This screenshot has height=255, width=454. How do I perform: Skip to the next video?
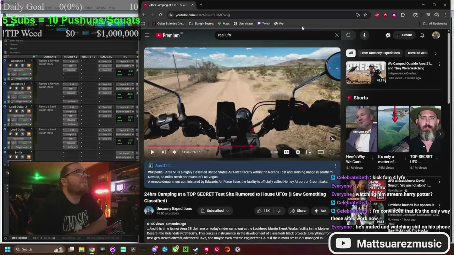click(x=163, y=152)
